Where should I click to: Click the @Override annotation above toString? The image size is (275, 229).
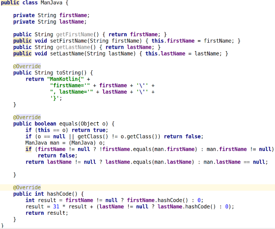pos(27,66)
